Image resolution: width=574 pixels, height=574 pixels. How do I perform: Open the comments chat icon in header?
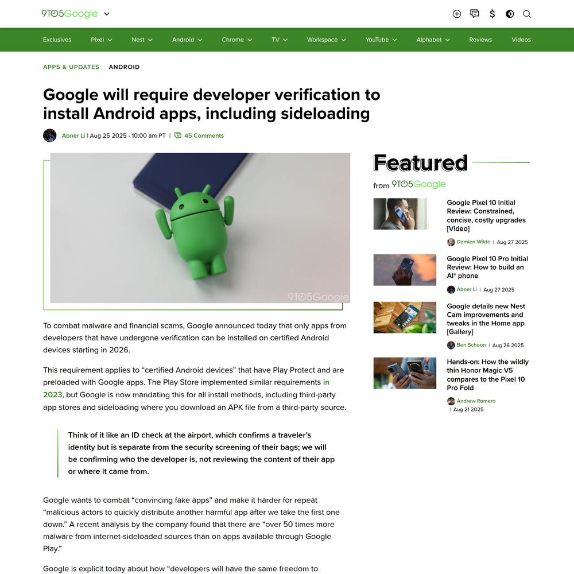coord(475,14)
